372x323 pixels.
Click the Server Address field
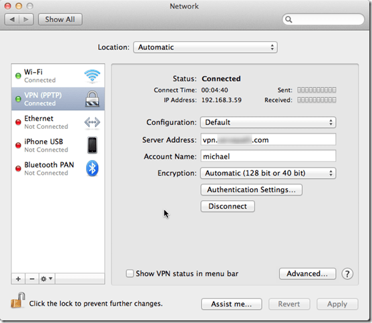[268, 139]
